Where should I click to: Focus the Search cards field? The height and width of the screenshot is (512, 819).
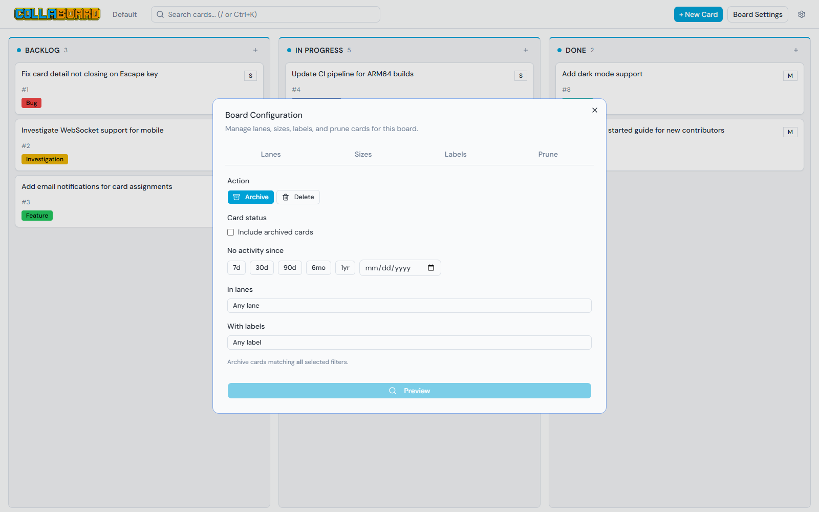pyautogui.click(x=266, y=14)
